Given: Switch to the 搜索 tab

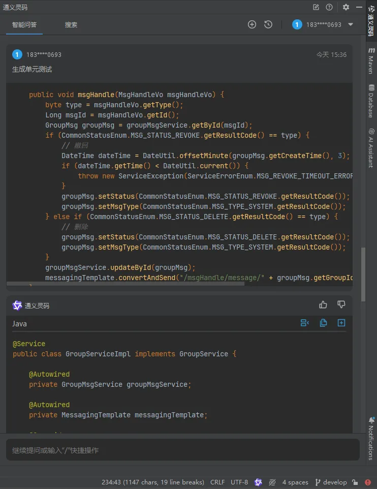Looking at the screenshot, I should [71, 24].
